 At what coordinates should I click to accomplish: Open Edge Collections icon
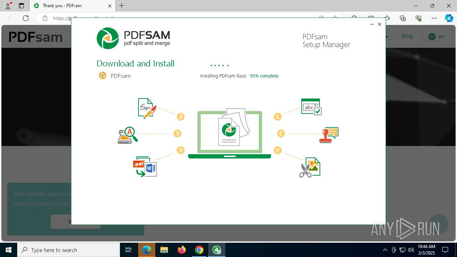click(403, 18)
